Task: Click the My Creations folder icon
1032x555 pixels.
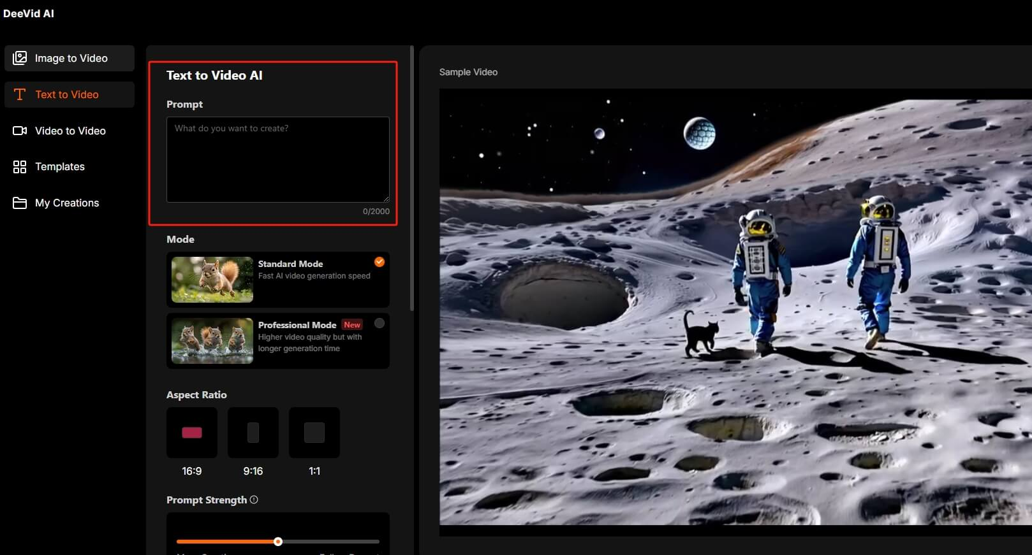Action: [20, 203]
